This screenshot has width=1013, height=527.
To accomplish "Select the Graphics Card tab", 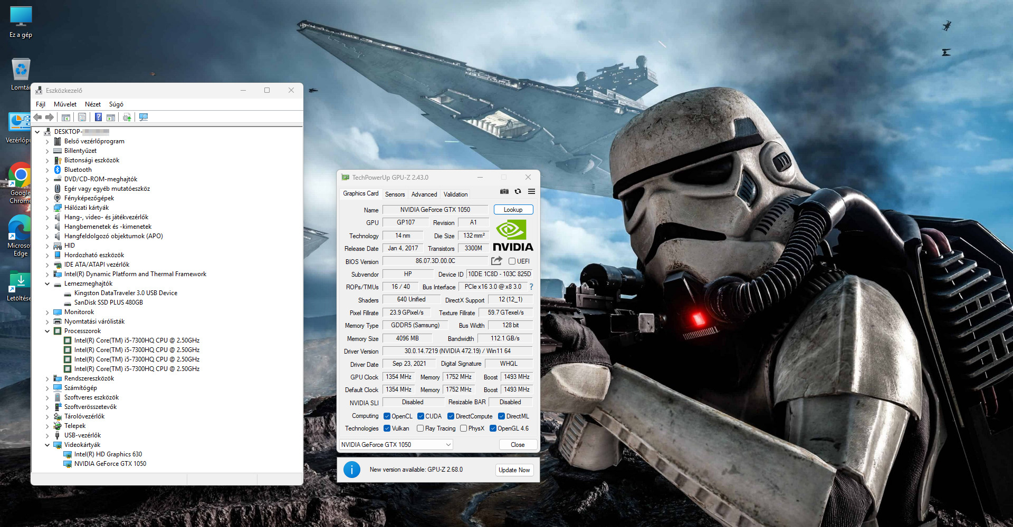I will click(361, 193).
